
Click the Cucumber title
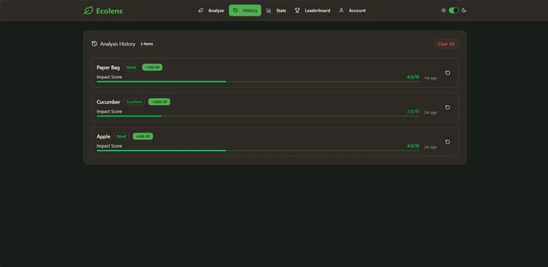click(108, 102)
